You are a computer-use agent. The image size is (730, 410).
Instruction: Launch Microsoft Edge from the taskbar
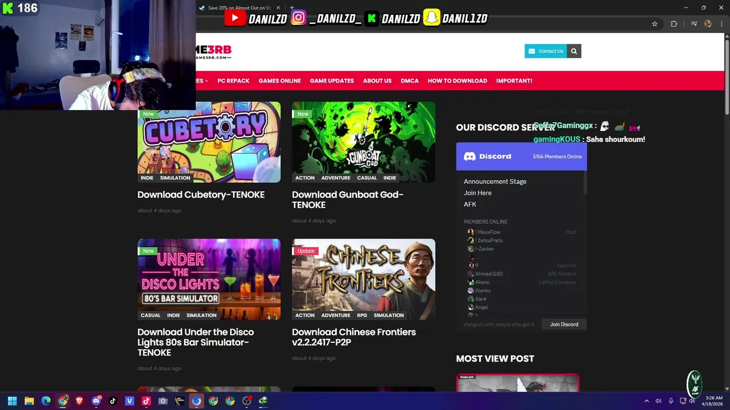pos(46,401)
